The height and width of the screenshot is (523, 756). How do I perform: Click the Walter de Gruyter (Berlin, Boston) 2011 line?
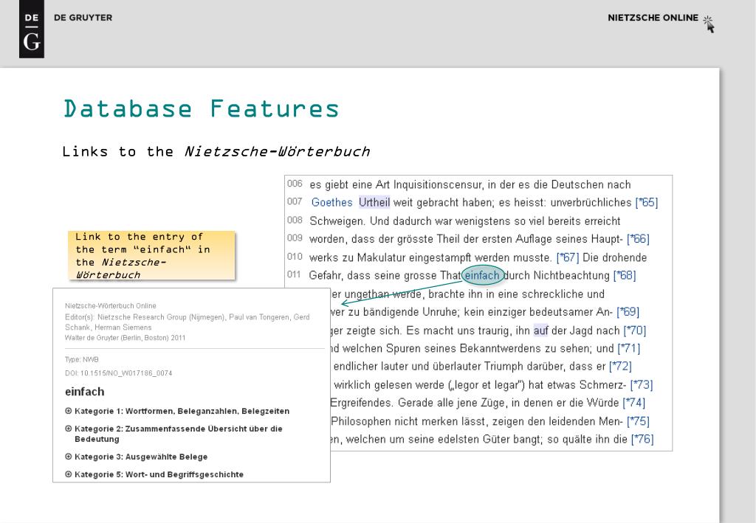[x=126, y=338]
